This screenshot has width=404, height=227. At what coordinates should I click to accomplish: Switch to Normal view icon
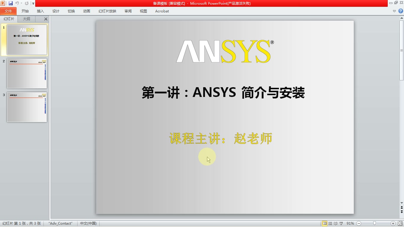(325, 223)
